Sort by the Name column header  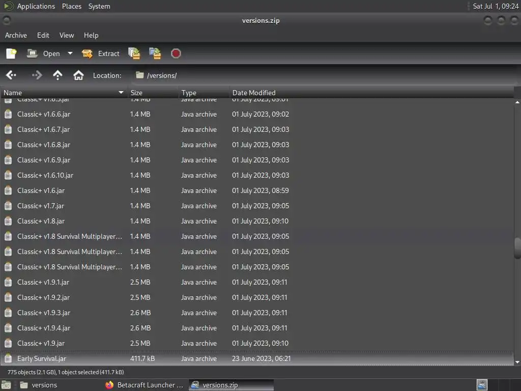pos(64,93)
